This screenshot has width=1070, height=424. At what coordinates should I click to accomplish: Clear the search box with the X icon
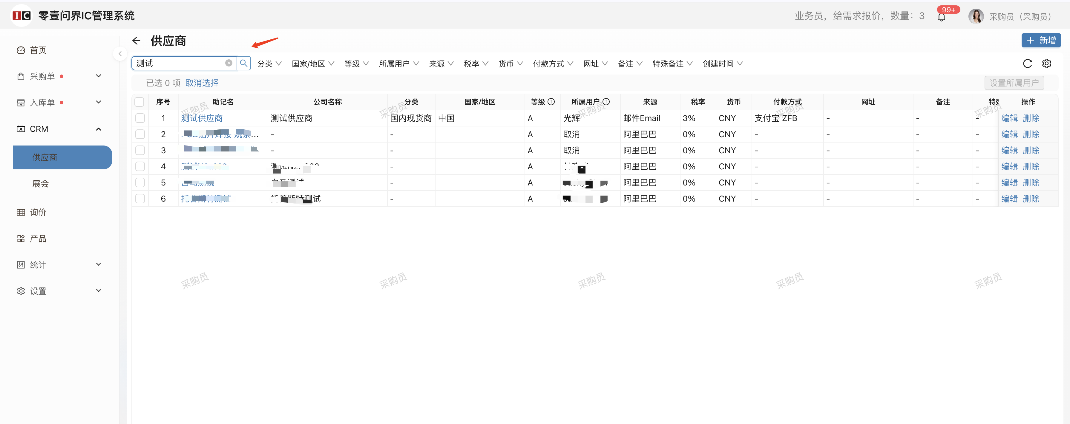tap(229, 63)
